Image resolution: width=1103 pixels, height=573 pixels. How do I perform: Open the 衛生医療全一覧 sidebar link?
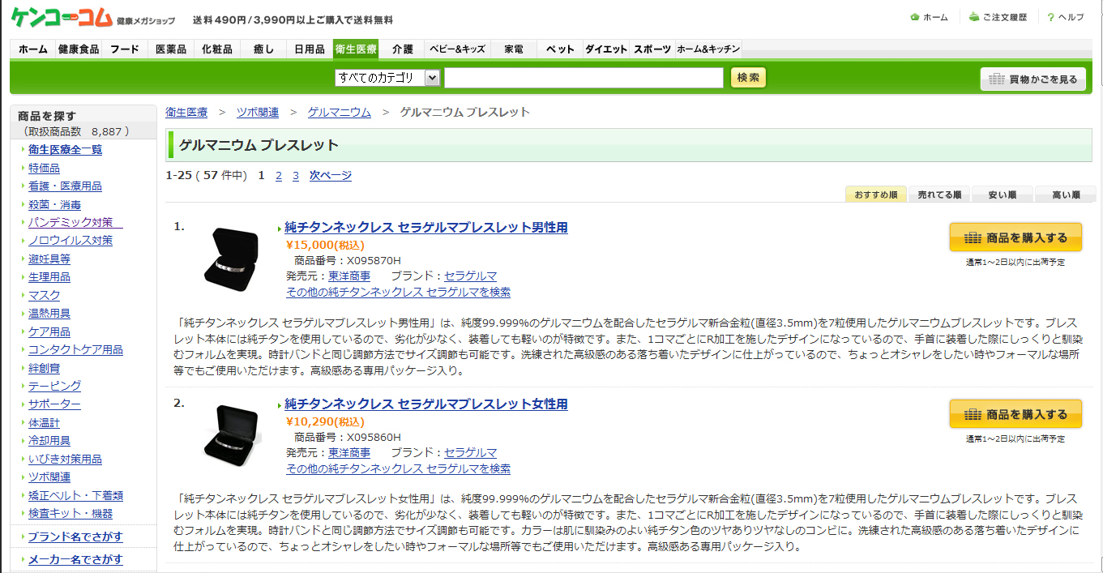click(66, 150)
